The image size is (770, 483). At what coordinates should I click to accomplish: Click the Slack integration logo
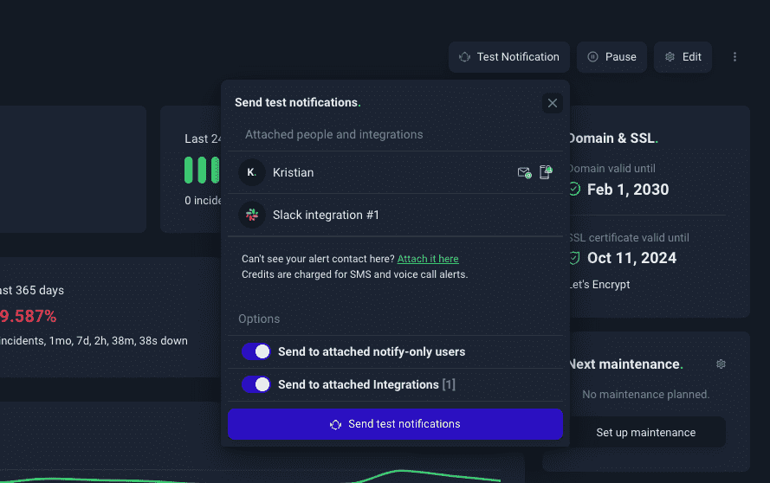point(251,215)
